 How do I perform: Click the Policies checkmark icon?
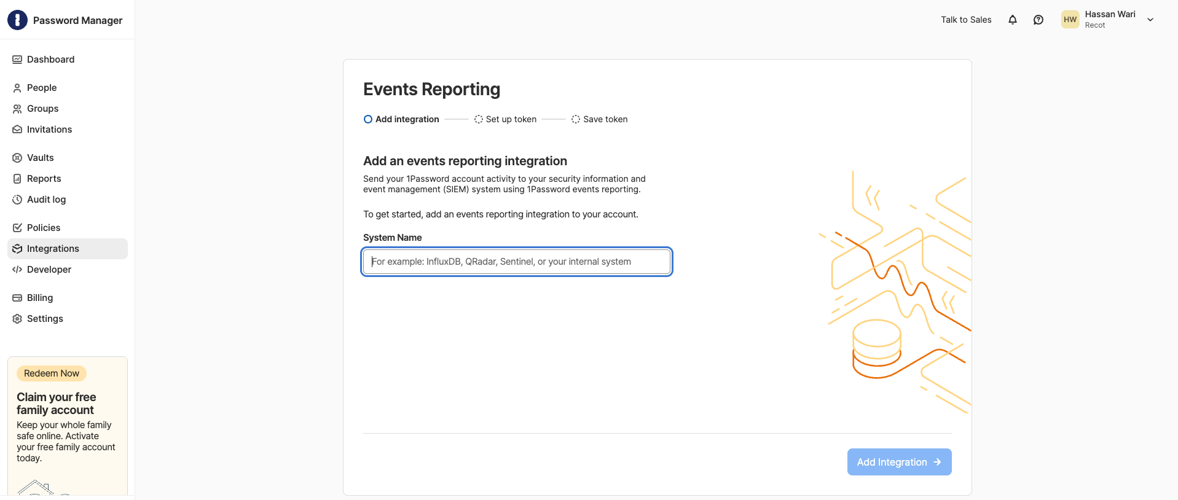pos(17,228)
